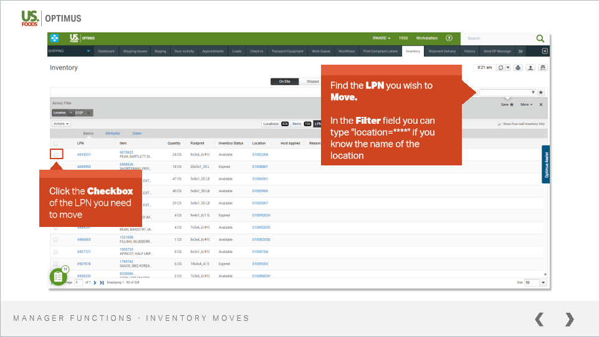599x337 pixels.
Task: Open the More dropdown in filter bar
Action: tap(527, 104)
